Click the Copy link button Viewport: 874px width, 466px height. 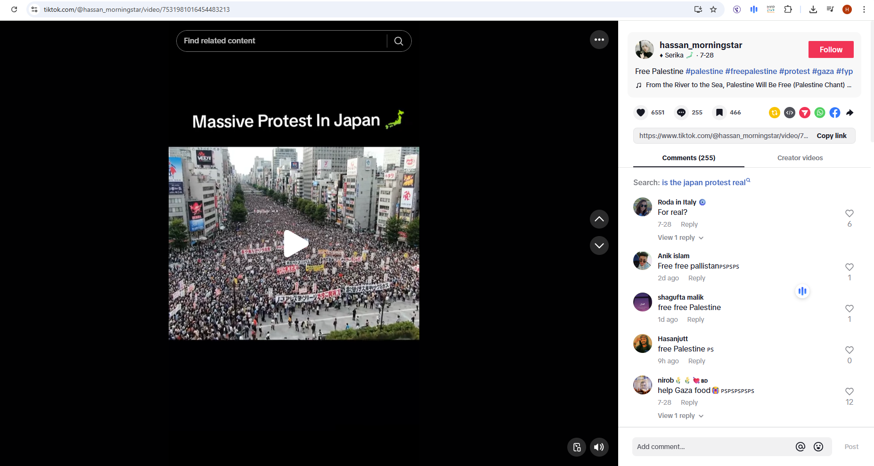coord(831,136)
